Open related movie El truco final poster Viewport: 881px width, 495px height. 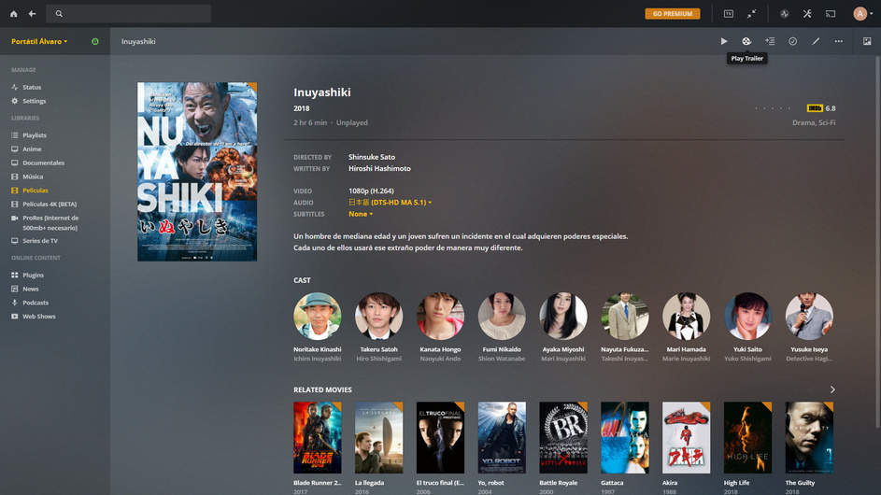440,437
